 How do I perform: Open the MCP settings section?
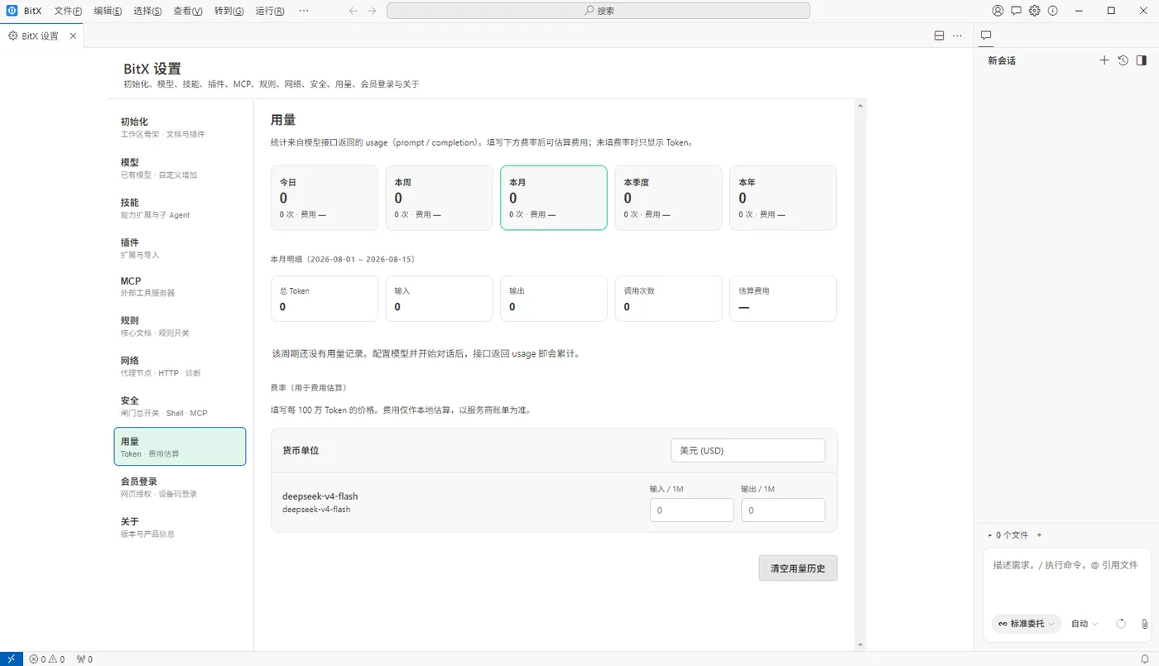pyautogui.click(x=180, y=286)
